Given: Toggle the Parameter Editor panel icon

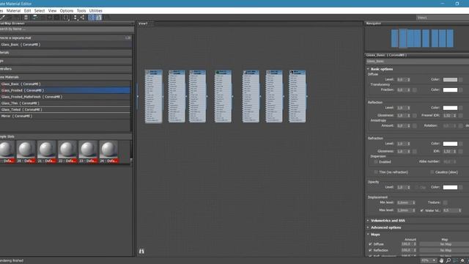Looking at the screenshot, I should point(99,18).
